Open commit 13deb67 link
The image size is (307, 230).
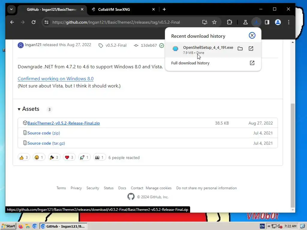(149, 46)
